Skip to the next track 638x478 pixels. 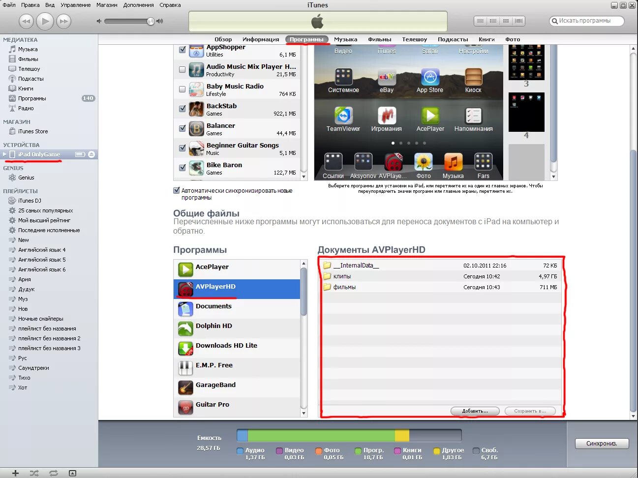[x=63, y=21]
